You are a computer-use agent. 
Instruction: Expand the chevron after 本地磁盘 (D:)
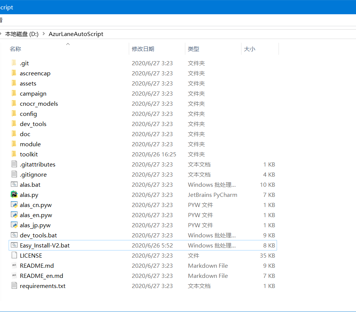tap(43, 34)
